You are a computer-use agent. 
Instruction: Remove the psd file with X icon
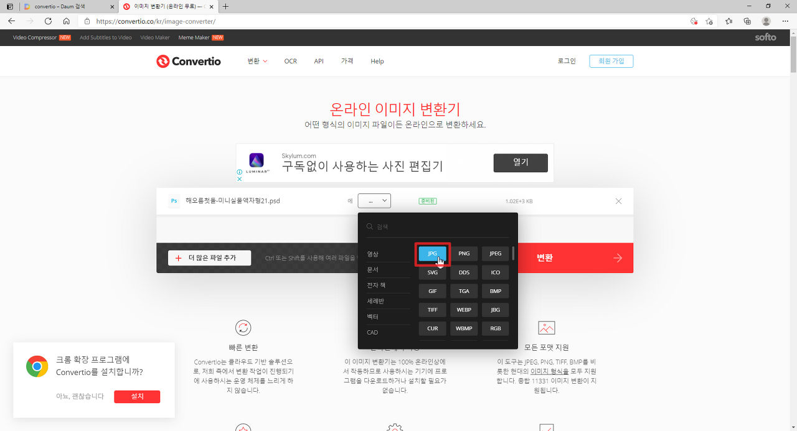618,201
